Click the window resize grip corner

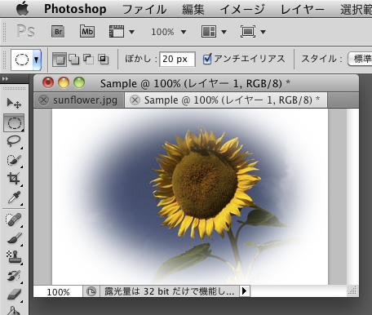pyautogui.click(x=352, y=291)
